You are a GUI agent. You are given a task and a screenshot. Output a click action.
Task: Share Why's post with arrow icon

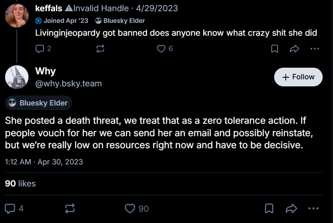click(292, 208)
